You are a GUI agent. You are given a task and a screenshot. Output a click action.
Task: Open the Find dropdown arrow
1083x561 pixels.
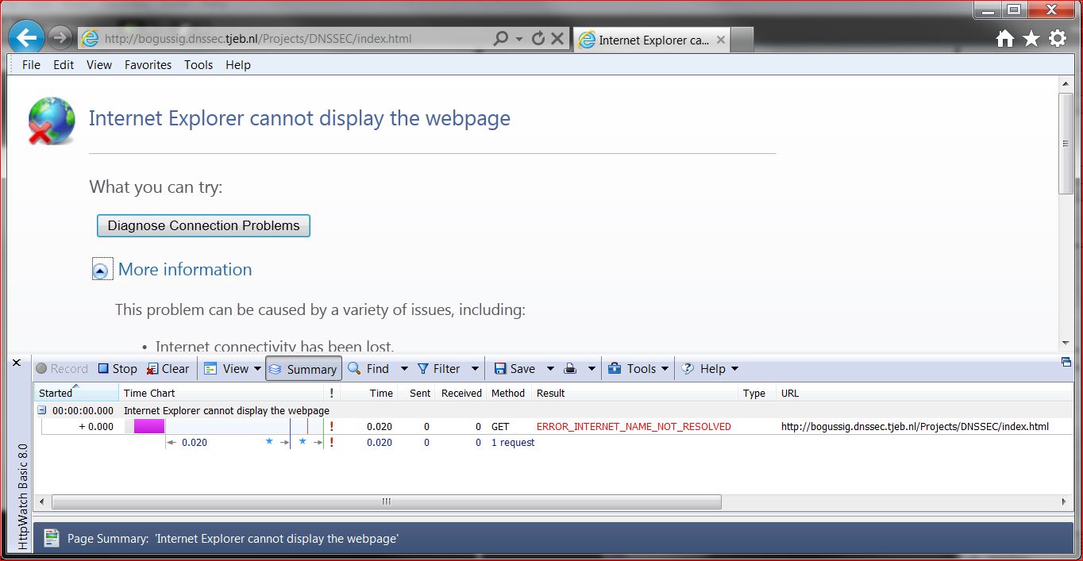(403, 369)
